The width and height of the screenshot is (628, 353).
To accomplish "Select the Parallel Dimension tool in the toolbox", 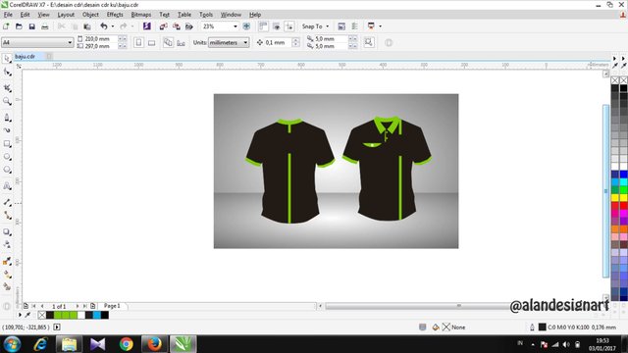I will (7, 202).
